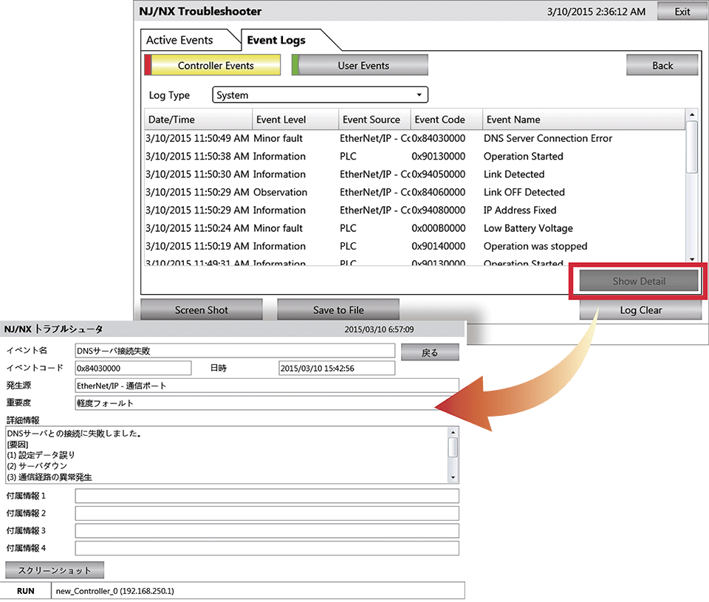Click the 付属情報 1 input field

point(267,496)
